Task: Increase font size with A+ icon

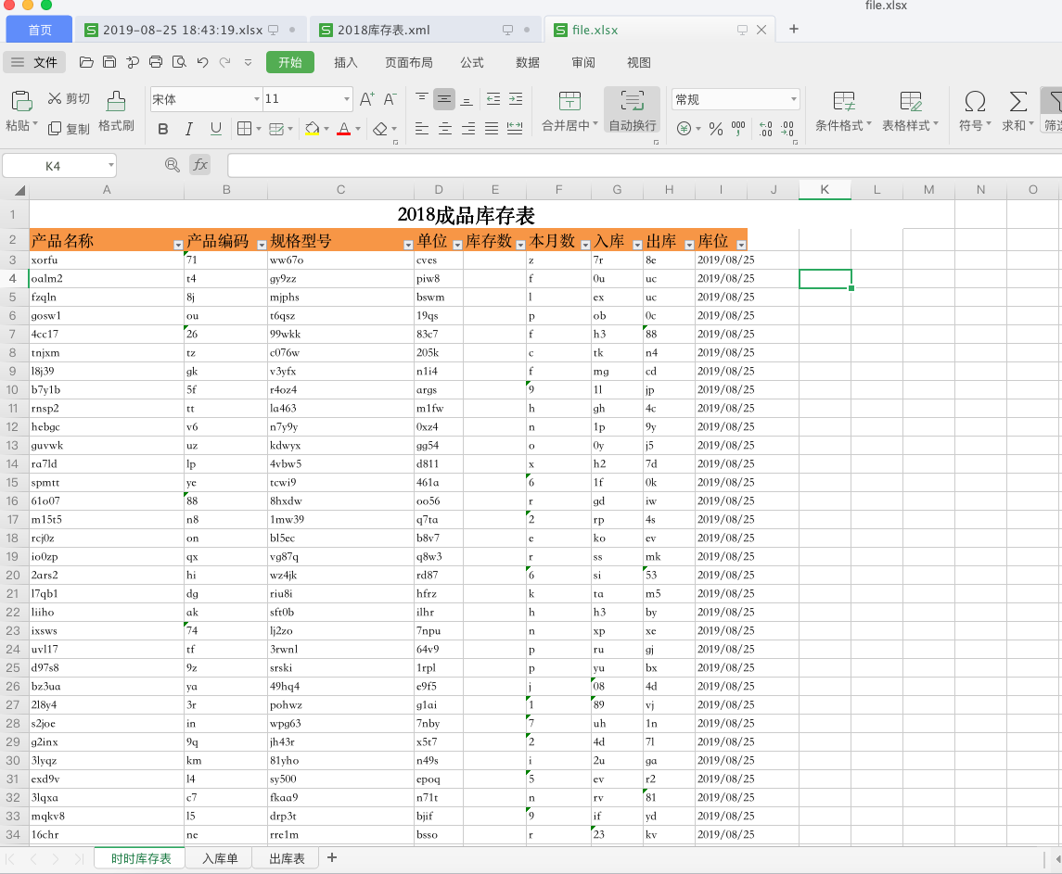Action: pyautogui.click(x=366, y=99)
